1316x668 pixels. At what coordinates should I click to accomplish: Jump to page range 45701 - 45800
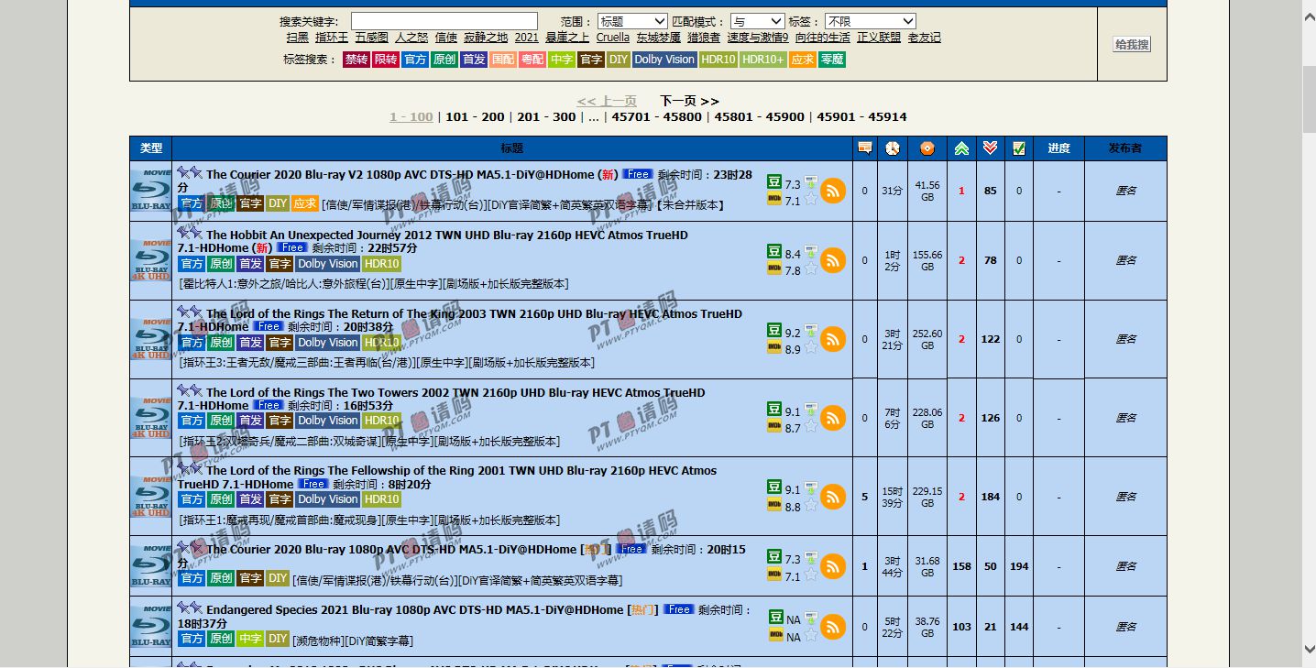(x=657, y=117)
